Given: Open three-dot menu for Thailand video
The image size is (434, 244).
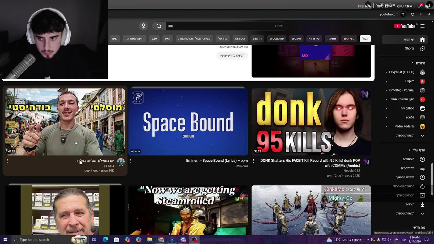Looking at the screenshot, I should tap(7, 161).
